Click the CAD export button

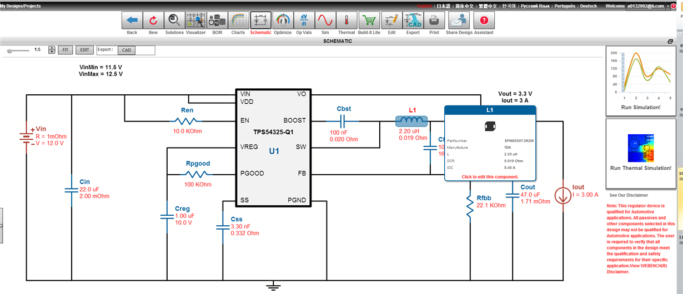tap(127, 50)
